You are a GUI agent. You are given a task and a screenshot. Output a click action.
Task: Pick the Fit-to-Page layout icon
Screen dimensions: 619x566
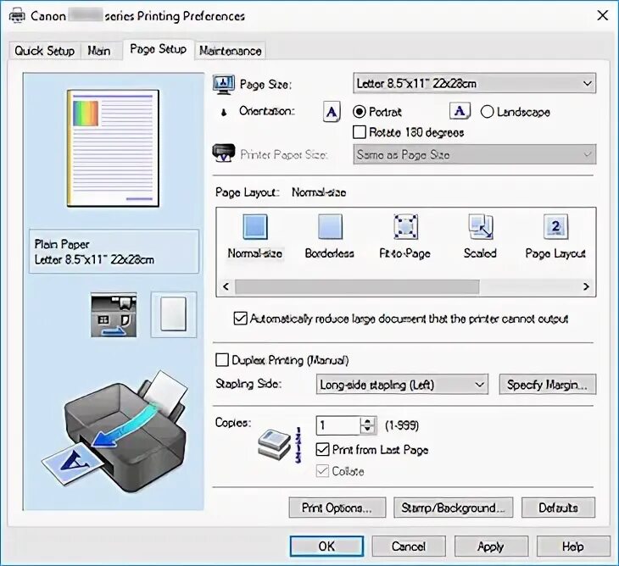tap(405, 227)
